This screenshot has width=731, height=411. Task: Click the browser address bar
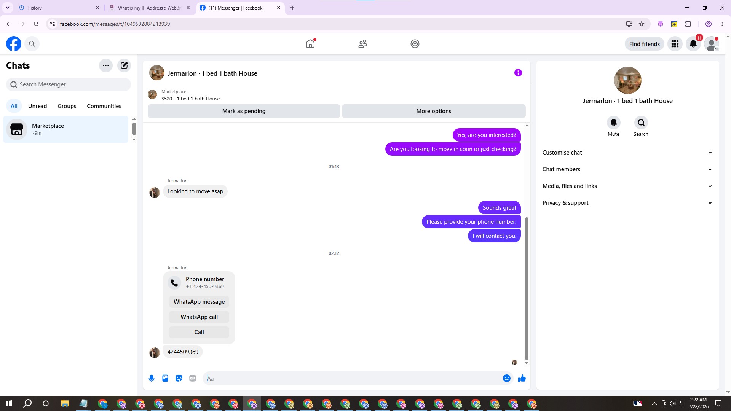pos(335,24)
